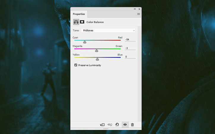The height and width of the screenshot is (134, 215).
Task: Click the Color Balance title text
Action: point(95,22)
